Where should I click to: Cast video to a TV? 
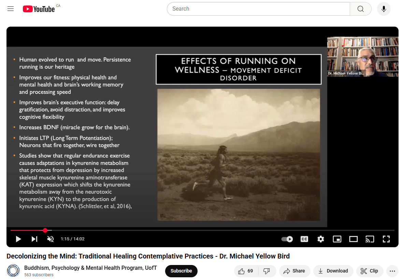click(370, 239)
